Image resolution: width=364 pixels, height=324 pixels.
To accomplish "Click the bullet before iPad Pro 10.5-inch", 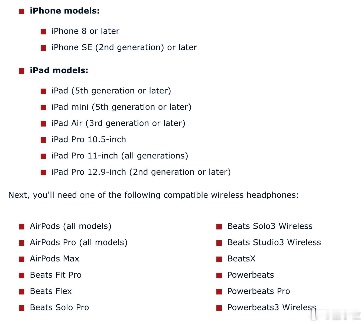I will [43, 140].
